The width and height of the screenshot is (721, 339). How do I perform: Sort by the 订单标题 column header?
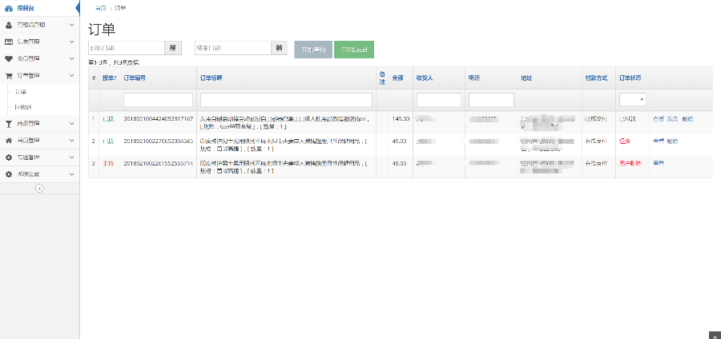pyautogui.click(x=211, y=78)
